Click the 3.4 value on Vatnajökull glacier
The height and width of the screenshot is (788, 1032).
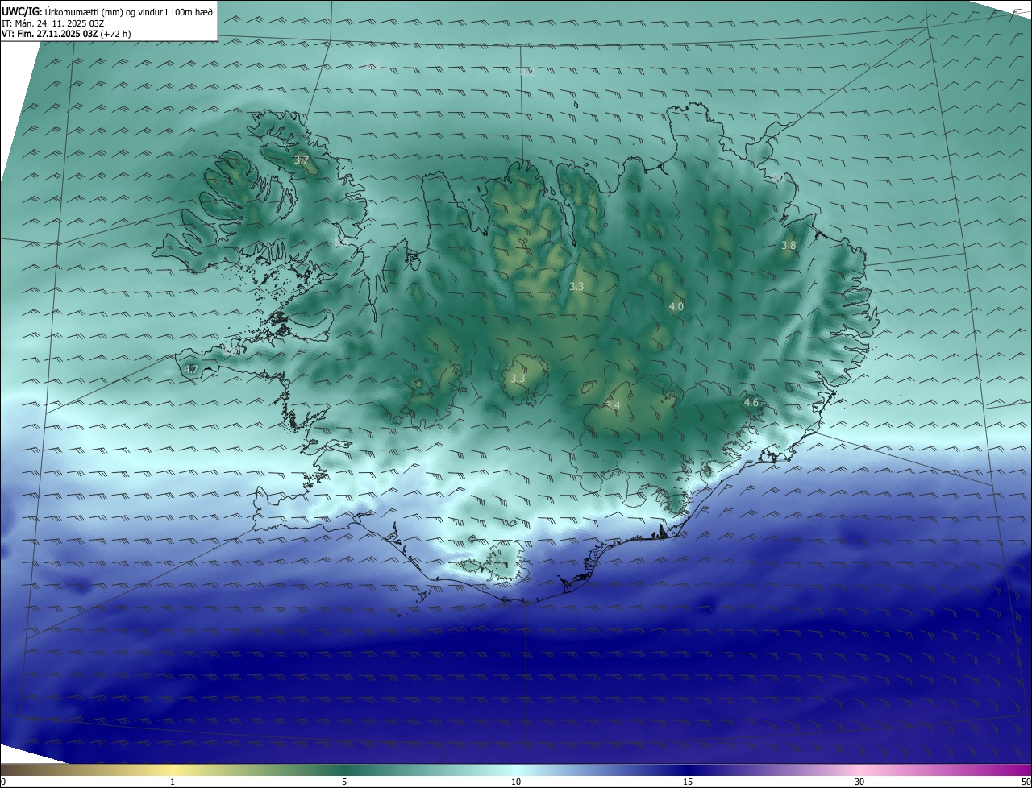613,406
